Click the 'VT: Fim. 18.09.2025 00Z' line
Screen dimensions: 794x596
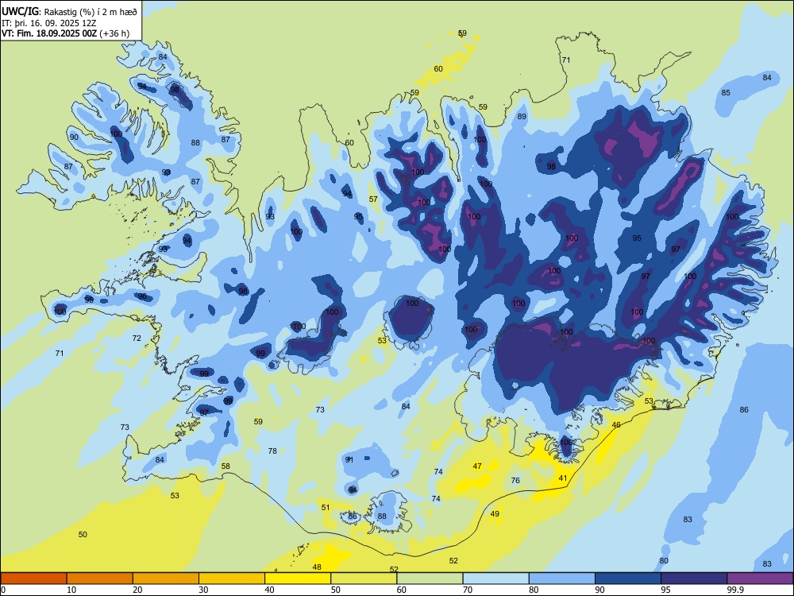[49, 33]
